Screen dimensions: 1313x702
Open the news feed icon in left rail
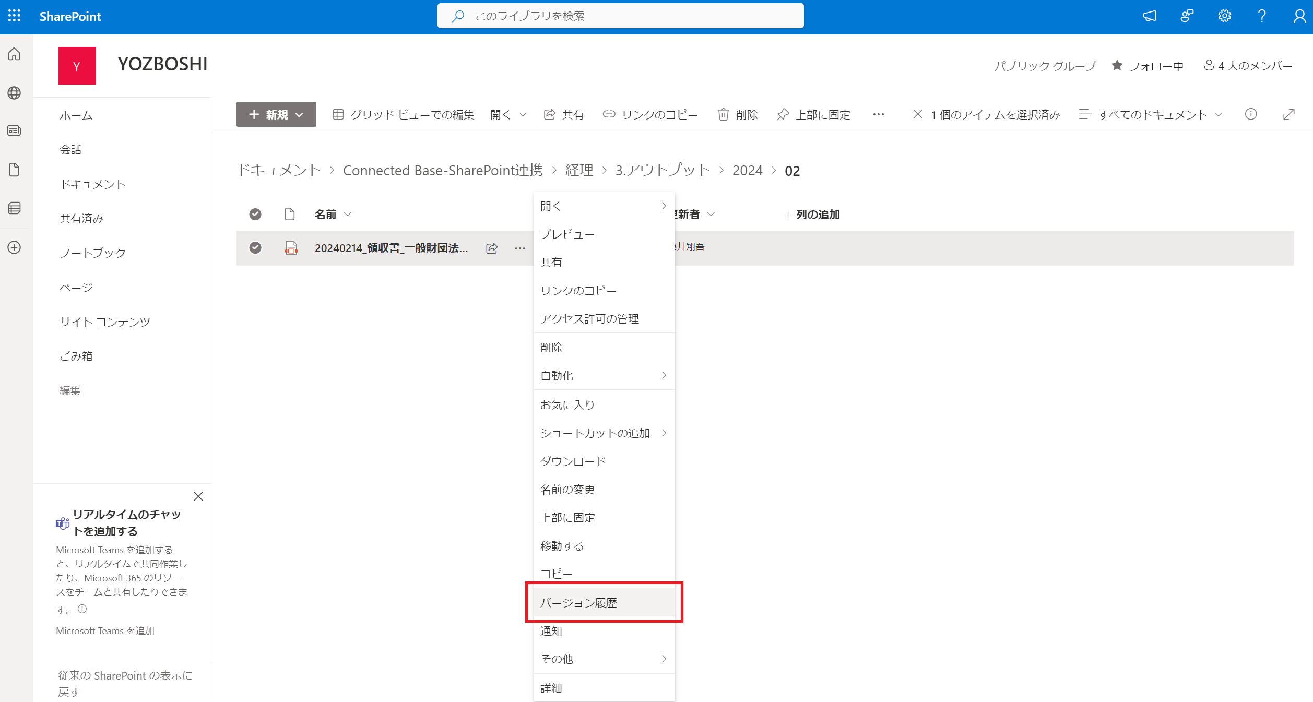pyautogui.click(x=15, y=130)
